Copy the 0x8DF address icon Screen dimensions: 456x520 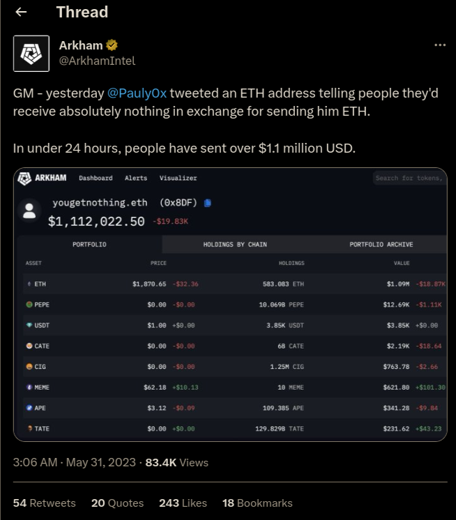point(208,203)
